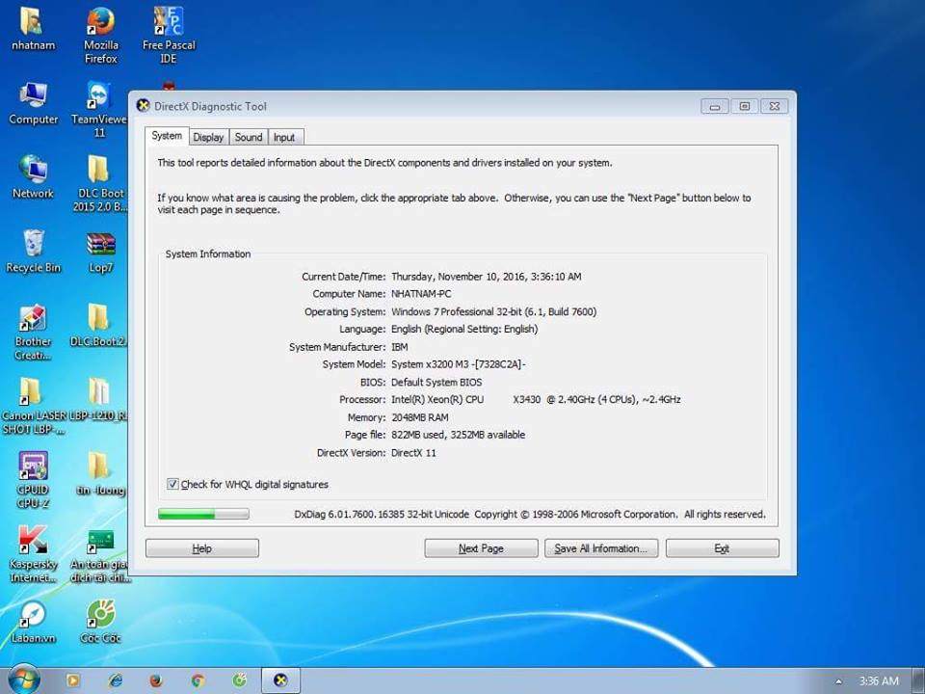Viewport: 925px width, 694px height.
Task: Select the DLC Boot 2015 2.0 folder
Action: click(99, 183)
